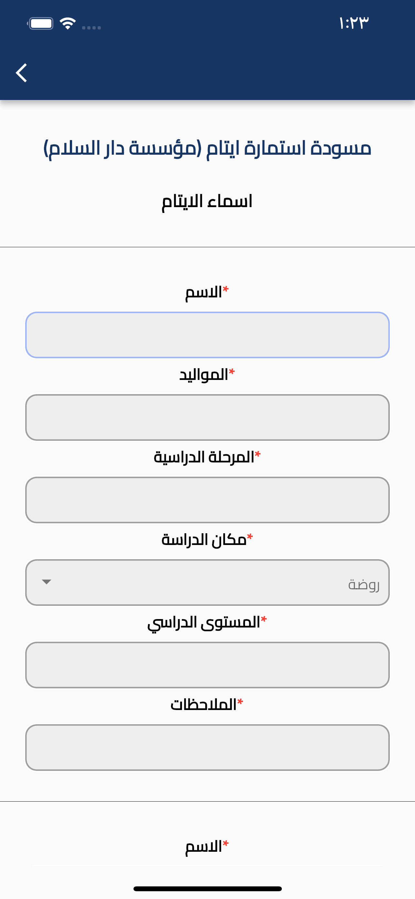Focus the المستوى الدراسي input field

point(207,665)
